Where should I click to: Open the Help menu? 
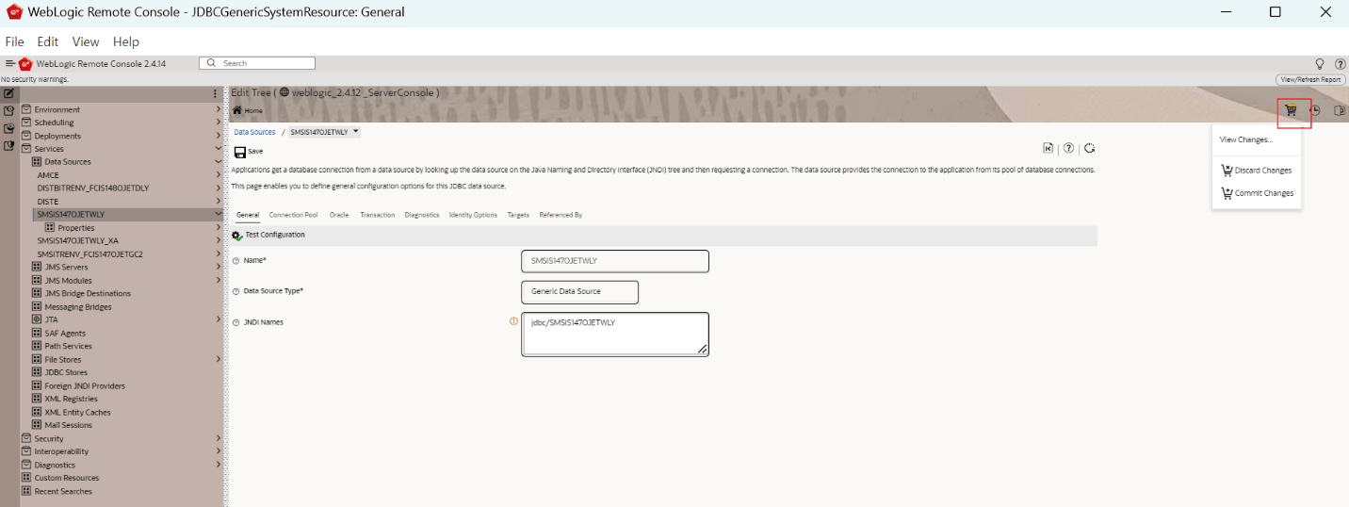tap(126, 41)
